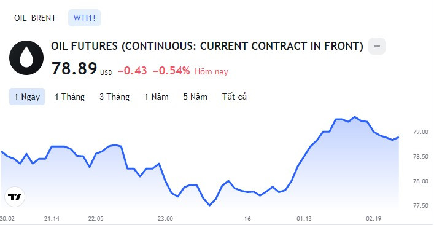Open the OIL FUTURES title link
Image resolution: width=434 pixels, height=225 pixels.
(207, 46)
